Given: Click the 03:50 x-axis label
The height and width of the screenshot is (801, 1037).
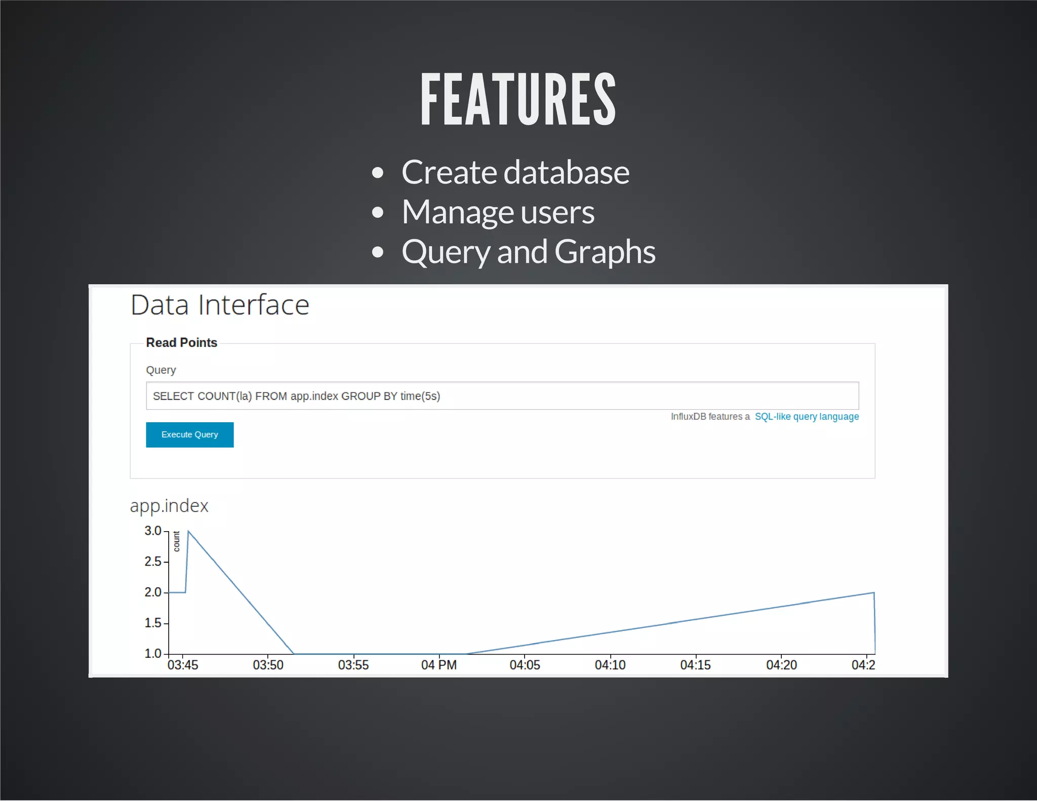Looking at the screenshot, I should click(x=268, y=665).
